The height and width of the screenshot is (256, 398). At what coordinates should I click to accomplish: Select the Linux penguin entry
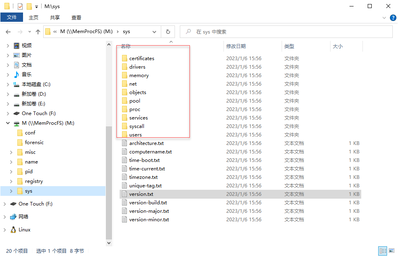(24, 230)
